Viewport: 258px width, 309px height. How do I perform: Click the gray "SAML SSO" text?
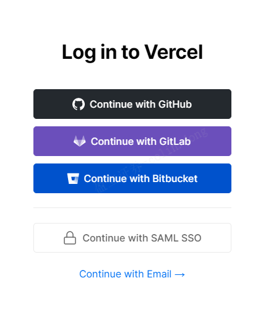pos(176,238)
